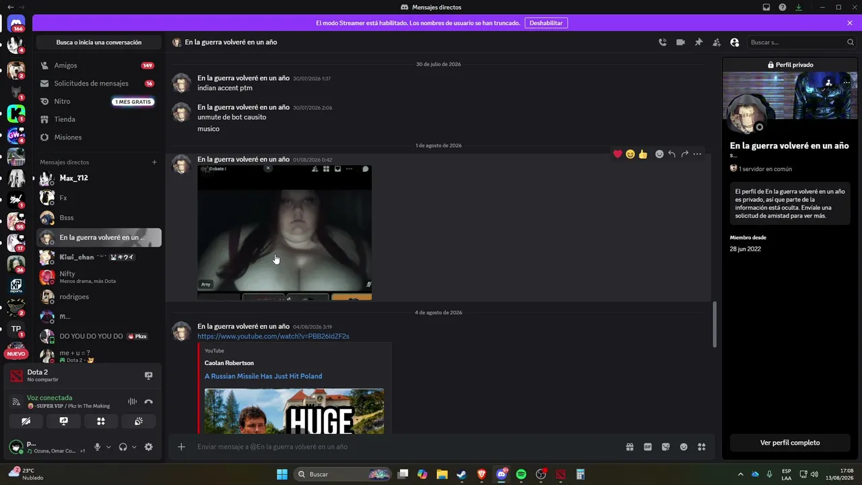The image size is (862, 485).
Task: Click the message input field
Action: point(404,447)
